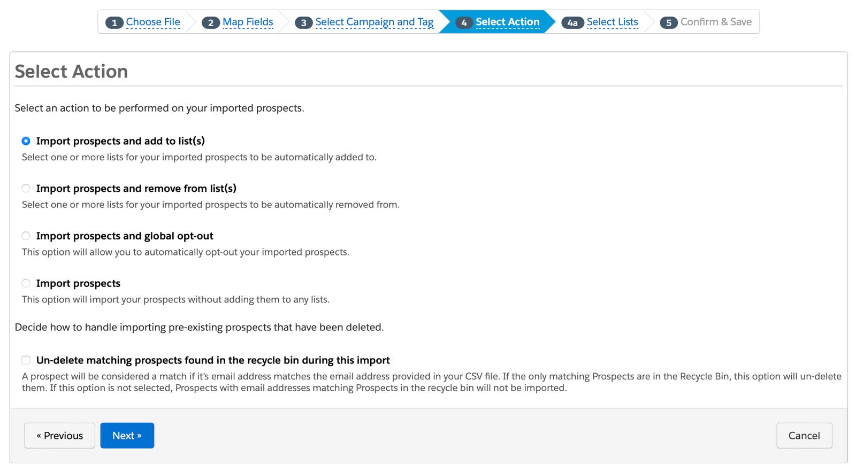Choose 'Import prospects and remove from list(s)' radio

(26, 189)
